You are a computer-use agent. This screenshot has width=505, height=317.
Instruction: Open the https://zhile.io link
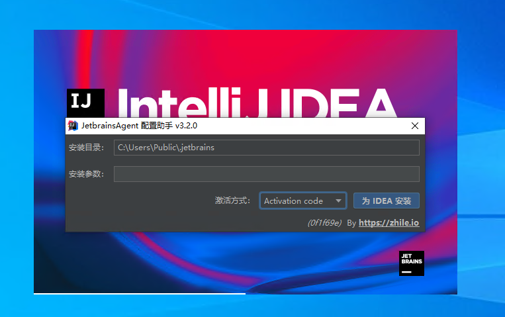point(389,223)
